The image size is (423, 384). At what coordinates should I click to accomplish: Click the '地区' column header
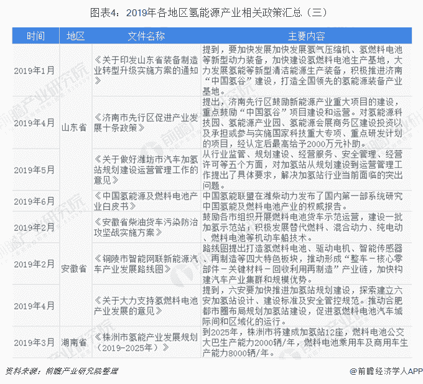click(x=76, y=36)
